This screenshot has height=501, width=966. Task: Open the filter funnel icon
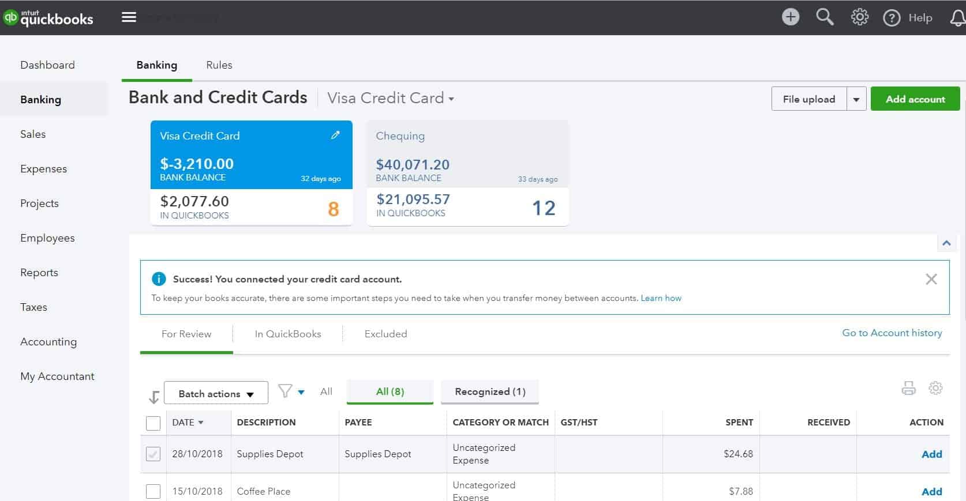coord(285,391)
